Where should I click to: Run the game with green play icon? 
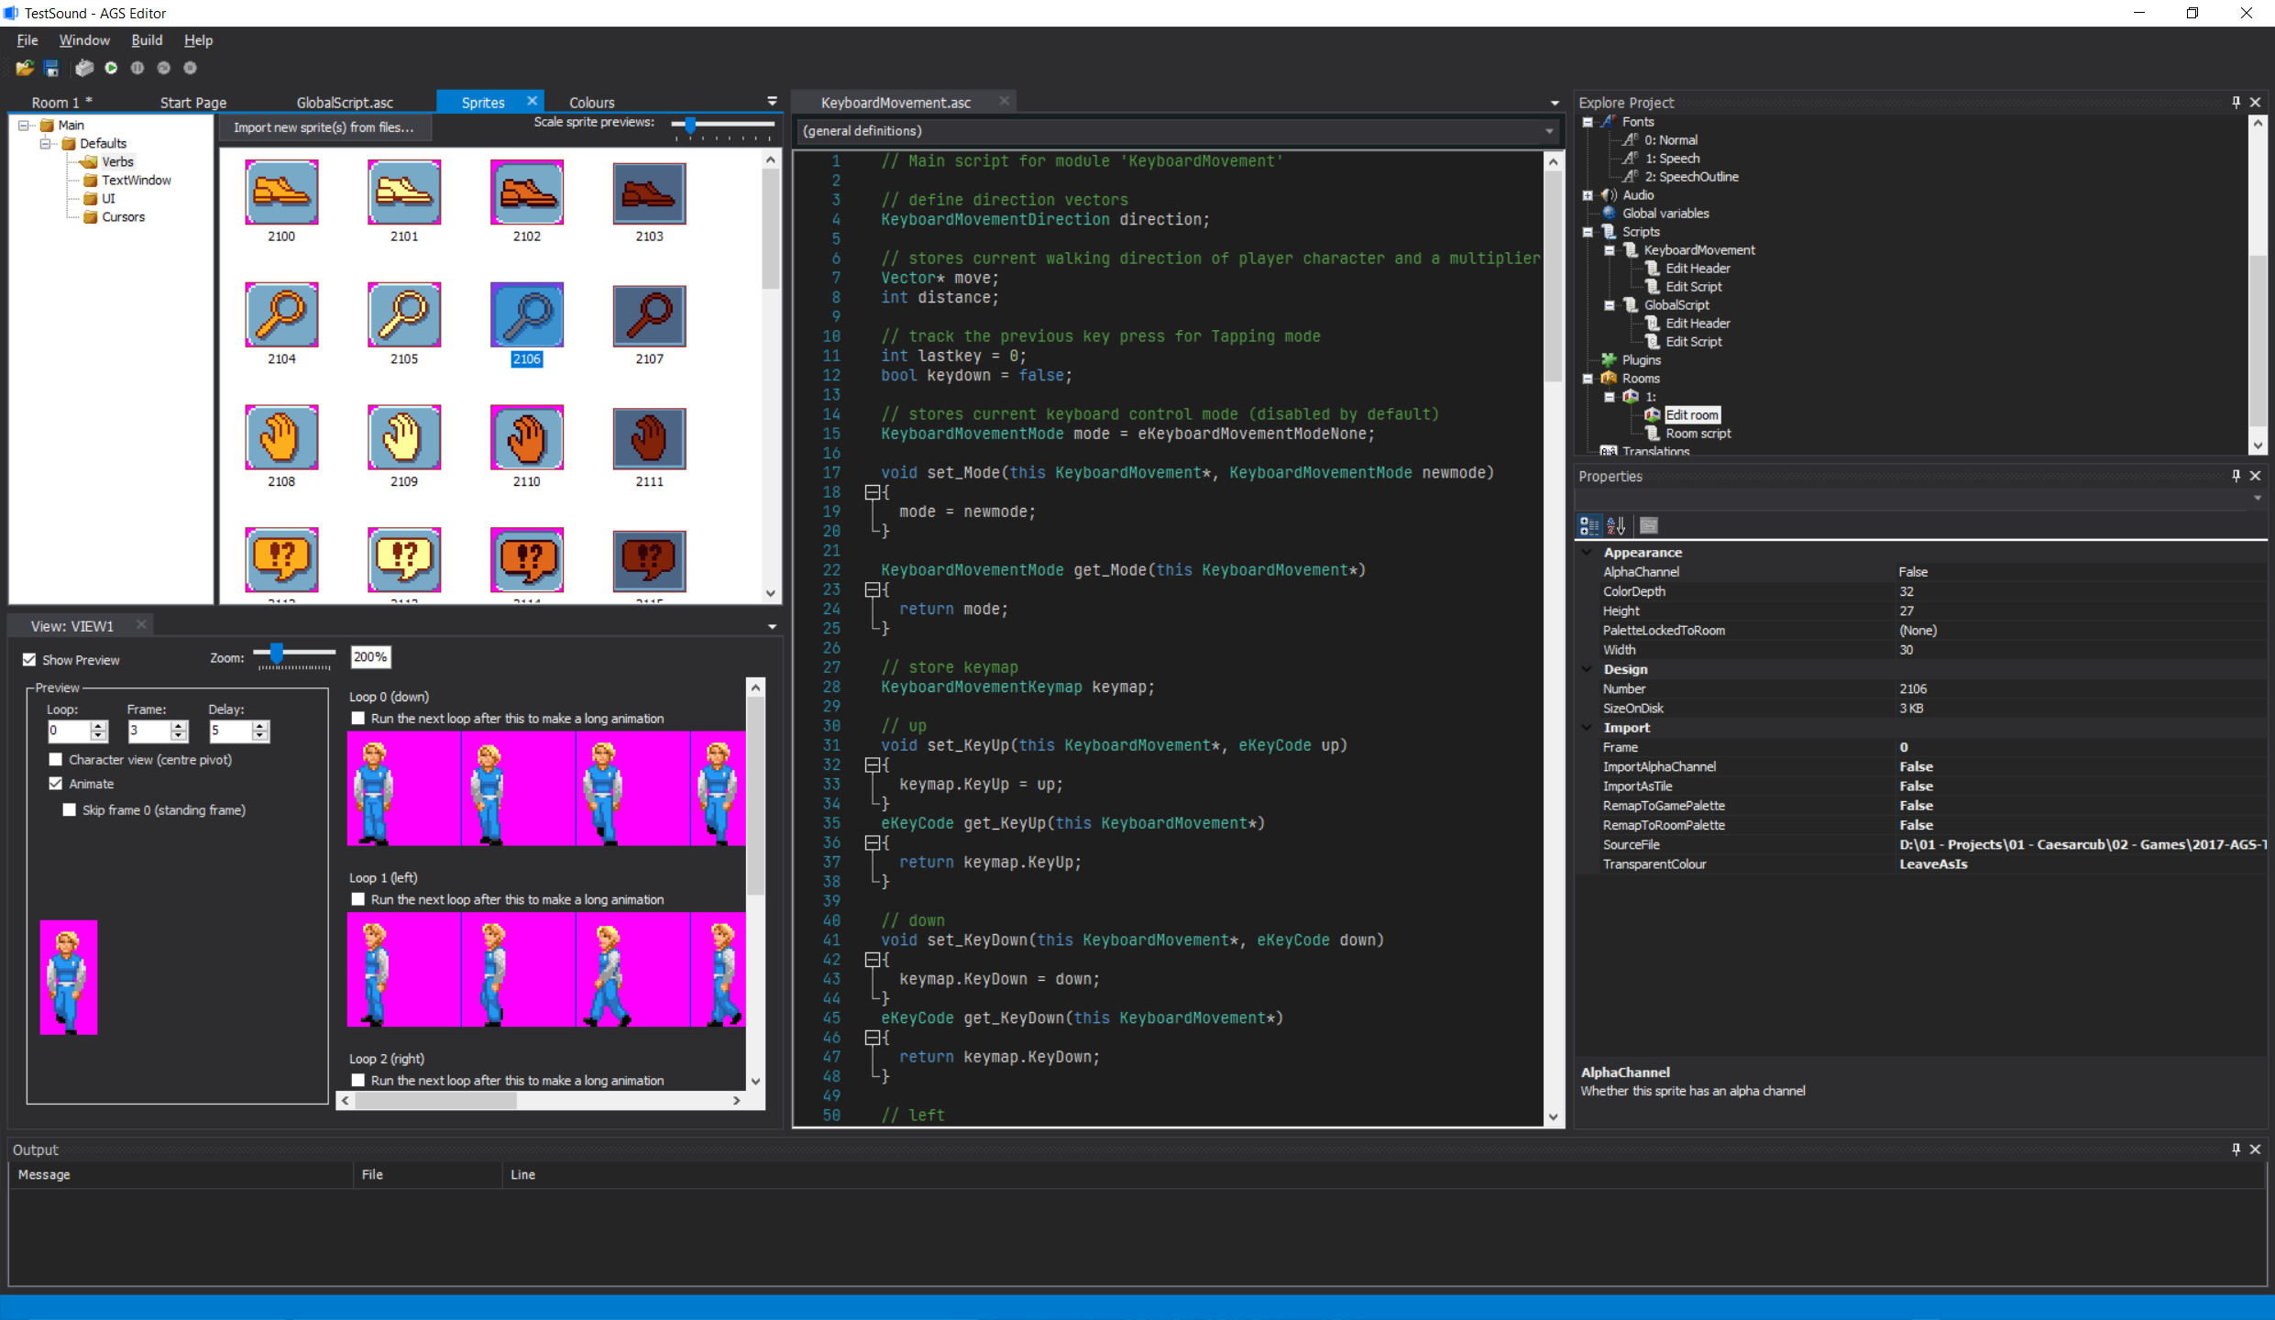(x=111, y=68)
